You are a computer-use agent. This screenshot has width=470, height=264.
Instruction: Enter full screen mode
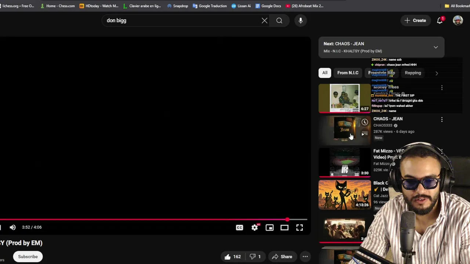(300, 228)
